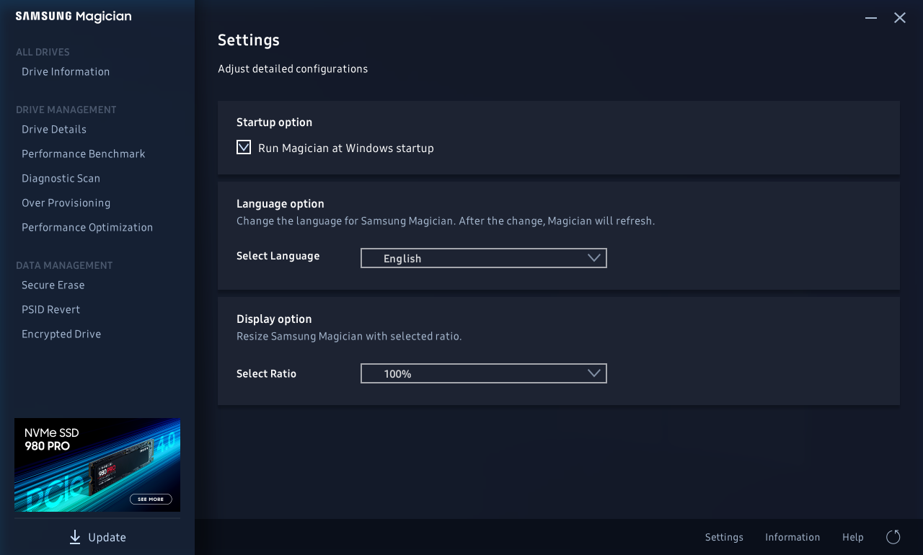Uncheck Run Magician at Windows startup

coord(244,148)
